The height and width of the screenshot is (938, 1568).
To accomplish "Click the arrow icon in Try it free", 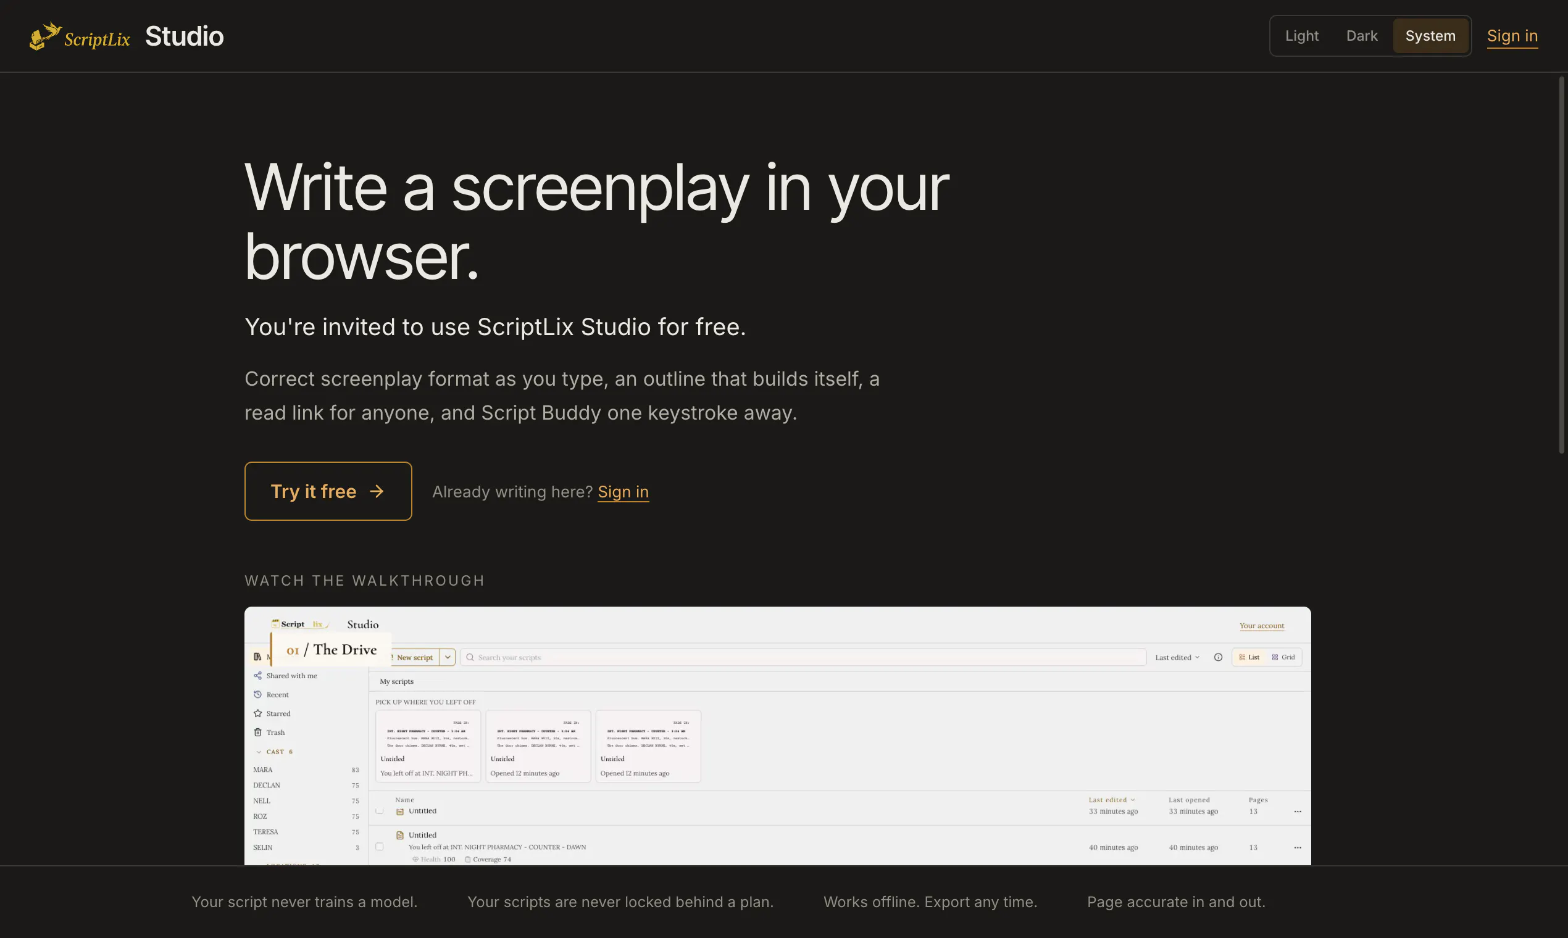I will 377,491.
